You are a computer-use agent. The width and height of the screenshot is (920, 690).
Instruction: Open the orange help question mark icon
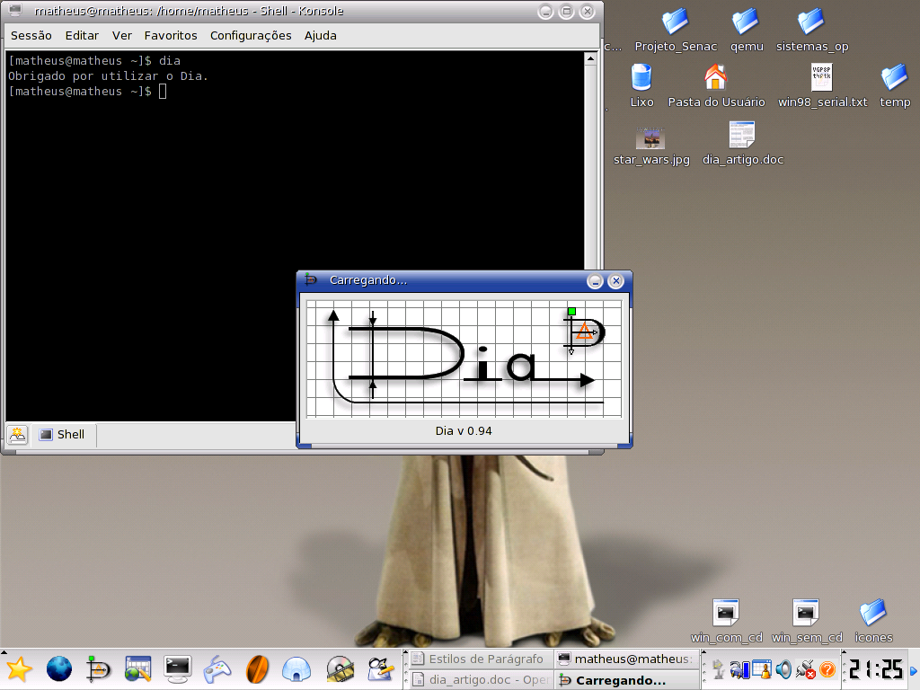pos(827,669)
